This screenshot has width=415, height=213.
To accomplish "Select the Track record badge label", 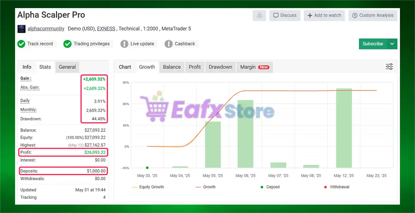I will pos(40,44).
